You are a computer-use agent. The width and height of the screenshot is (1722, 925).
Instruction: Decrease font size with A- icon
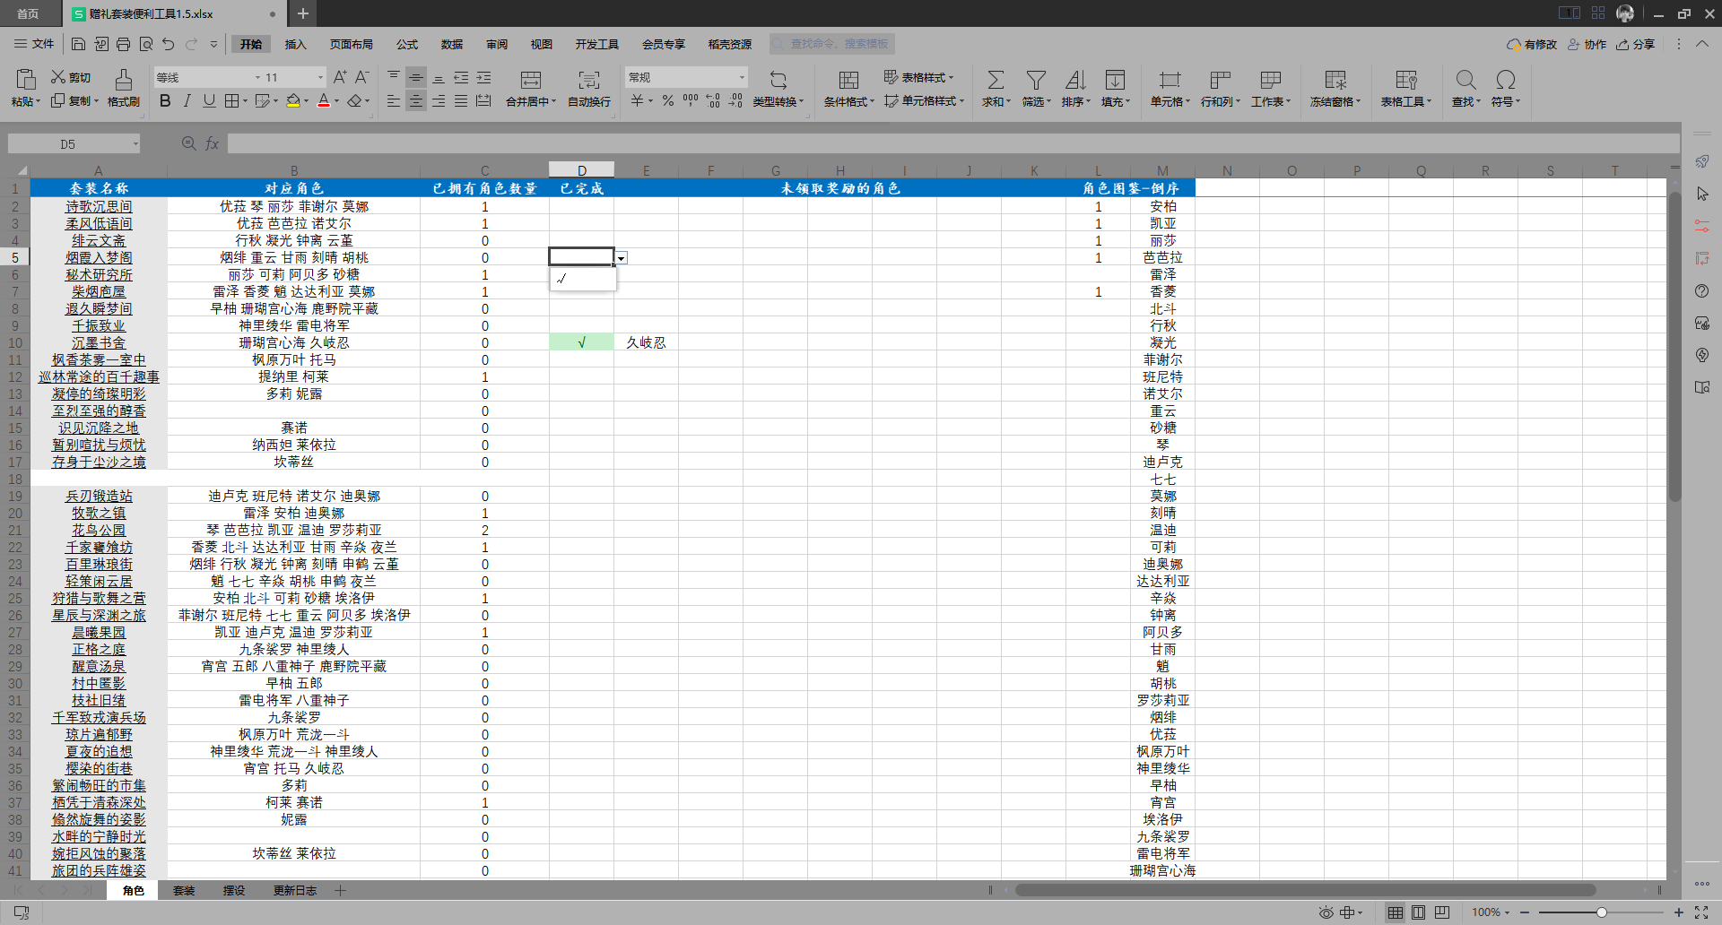(x=361, y=78)
